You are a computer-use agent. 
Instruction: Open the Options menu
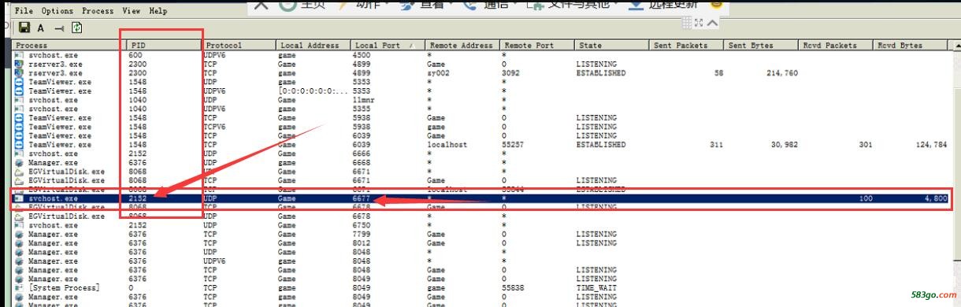coord(57,11)
